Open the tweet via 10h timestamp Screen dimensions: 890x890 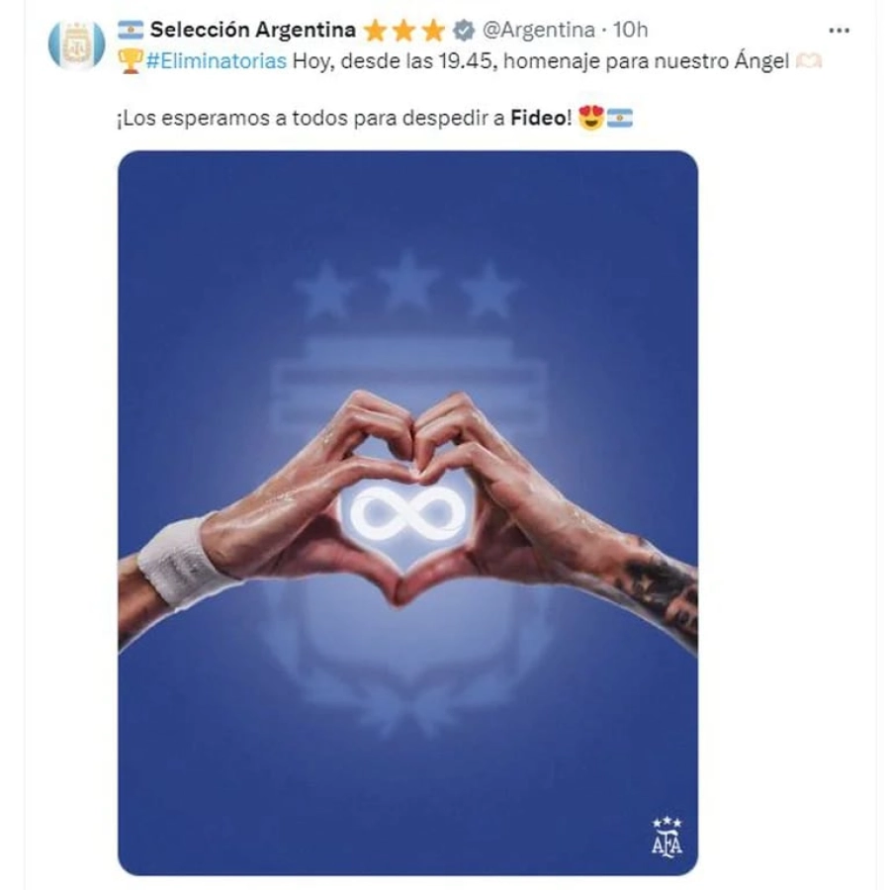click(x=631, y=30)
